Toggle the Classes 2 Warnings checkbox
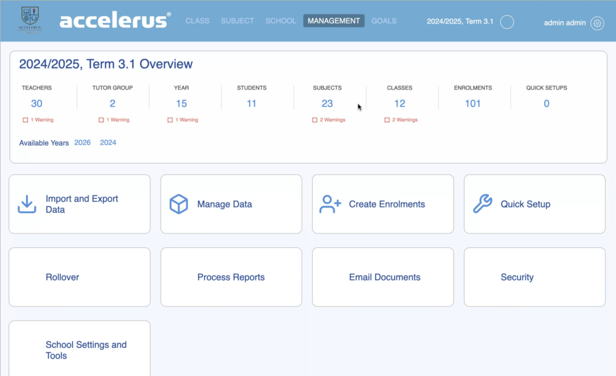Screen dimensions: 616x376 tap(387, 120)
